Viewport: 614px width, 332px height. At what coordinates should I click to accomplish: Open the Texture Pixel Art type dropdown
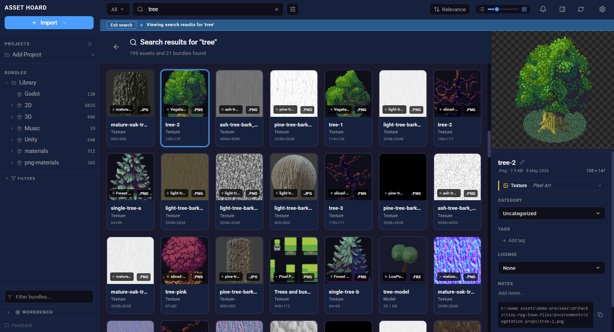click(551, 186)
